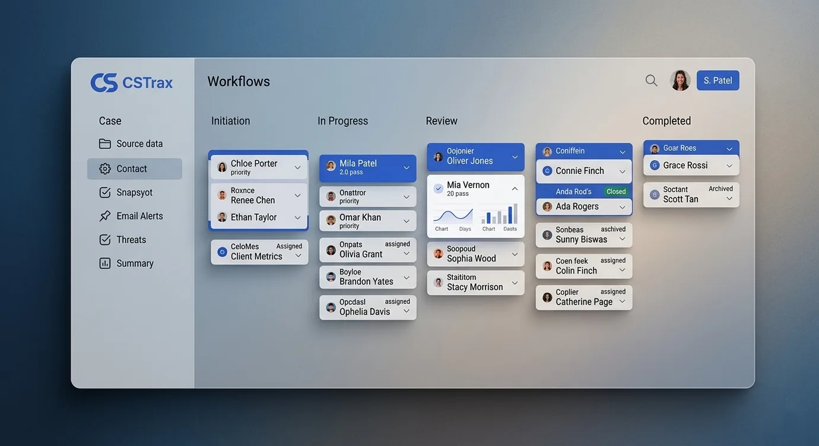819x446 pixels.
Task: Expand the Chloe Porter card chevron
Action: (297, 168)
